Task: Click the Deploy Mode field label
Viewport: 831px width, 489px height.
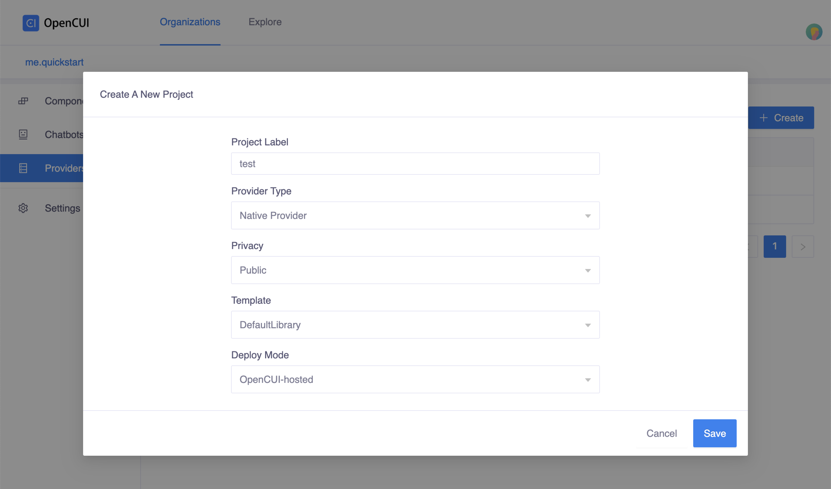Action: (260, 355)
